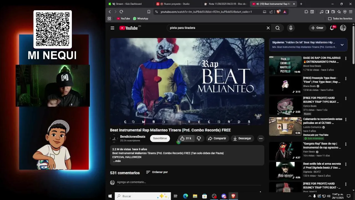Clear the search text with the X icon
The image size is (355, 200).
268,28
